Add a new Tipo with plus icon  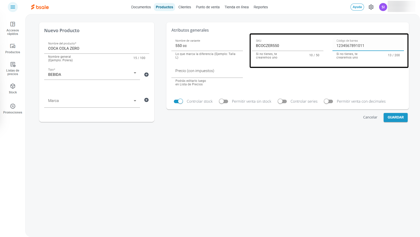point(147,75)
